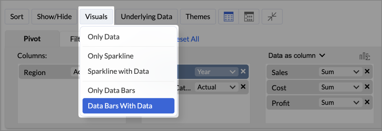Screen dimensions: 382x131
Task: Click the collapse arrows icon
Action: tap(272, 17)
